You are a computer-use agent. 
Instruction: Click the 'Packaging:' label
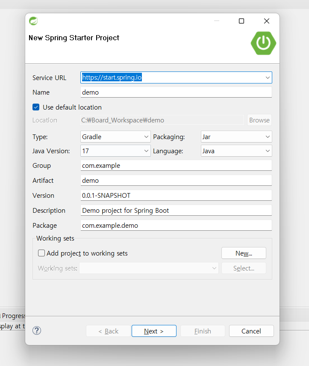(x=169, y=137)
